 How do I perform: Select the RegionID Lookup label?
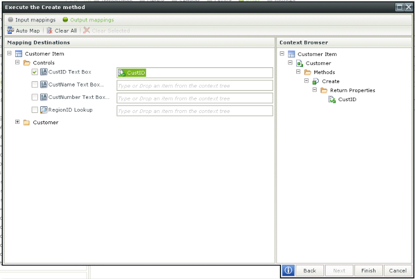[x=71, y=110]
